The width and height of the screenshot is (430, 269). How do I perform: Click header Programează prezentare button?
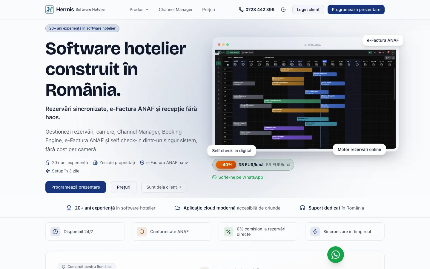click(x=356, y=10)
